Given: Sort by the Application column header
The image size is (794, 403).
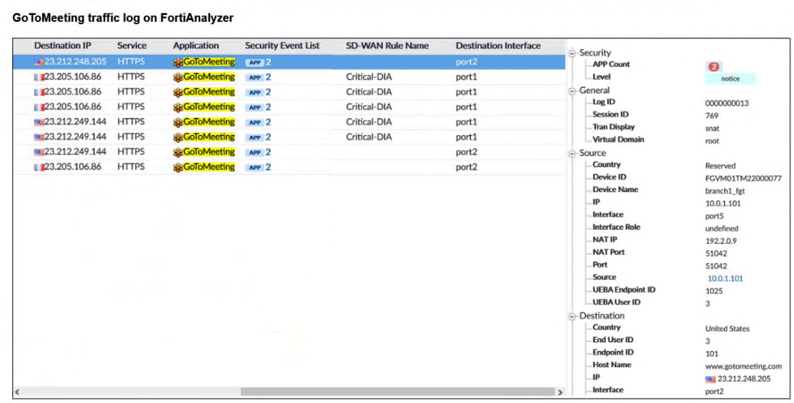Looking at the screenshot, I should [196, 46].
